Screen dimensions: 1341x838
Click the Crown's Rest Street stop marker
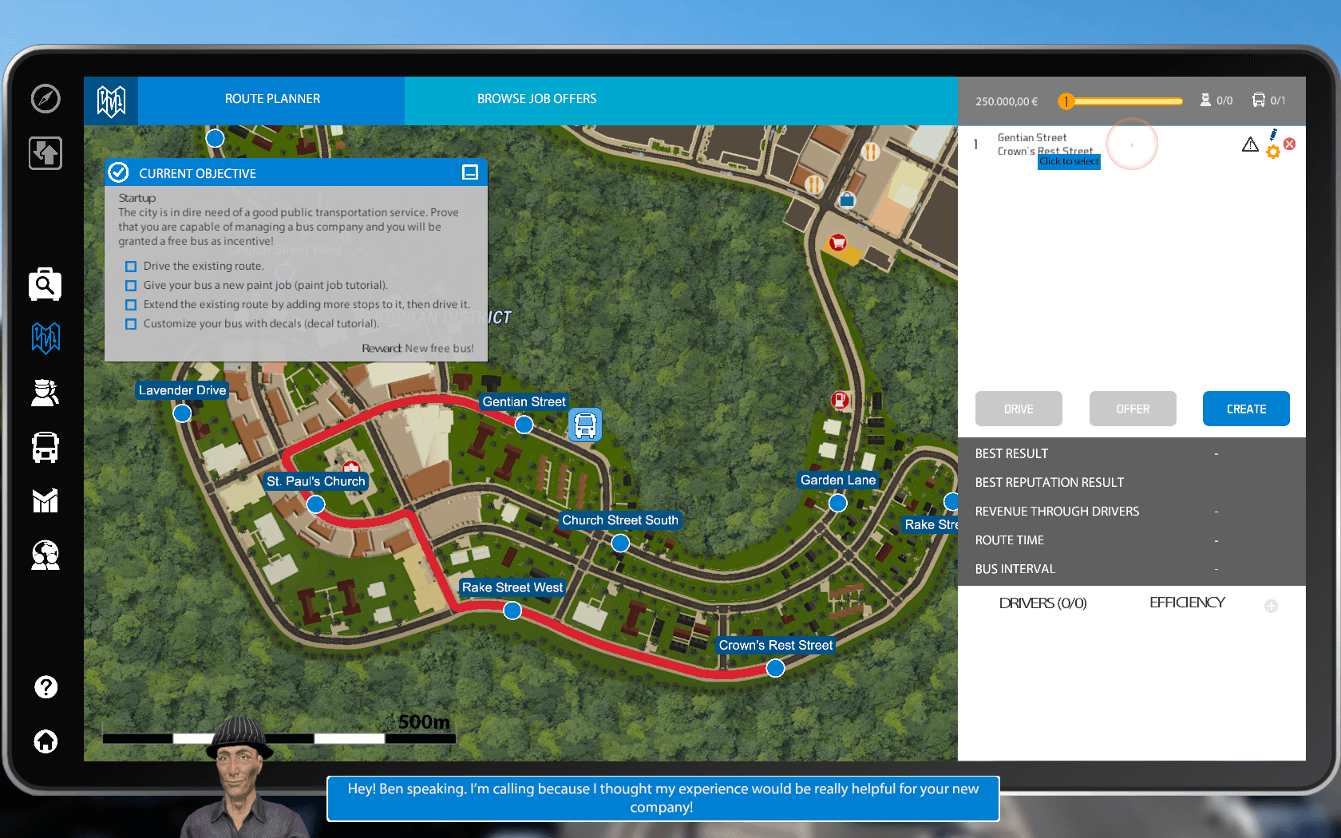pos(775,668)
